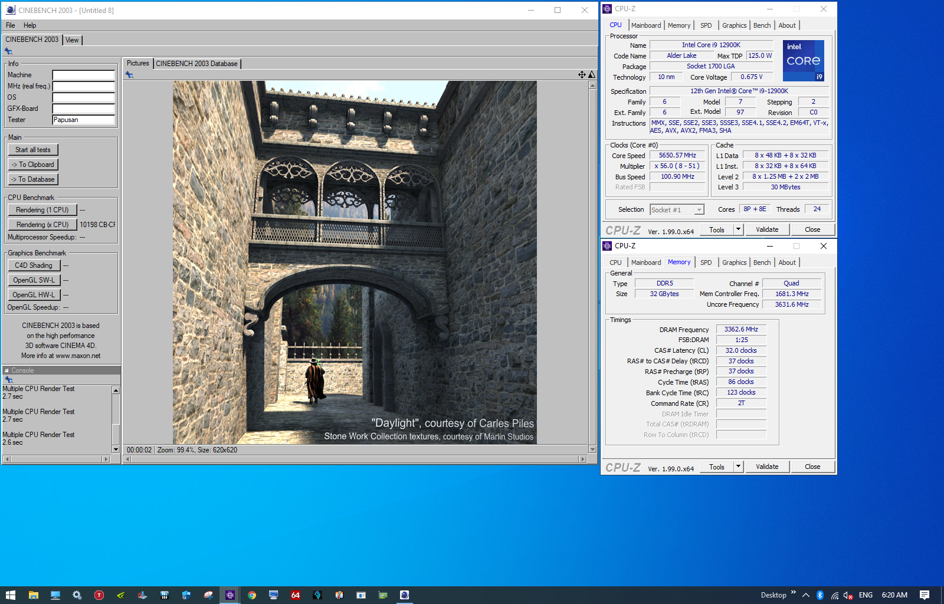The width and height of the screenshot is (944, 604).
Task: Open the Windows Start menu
Action: point(11,595)
